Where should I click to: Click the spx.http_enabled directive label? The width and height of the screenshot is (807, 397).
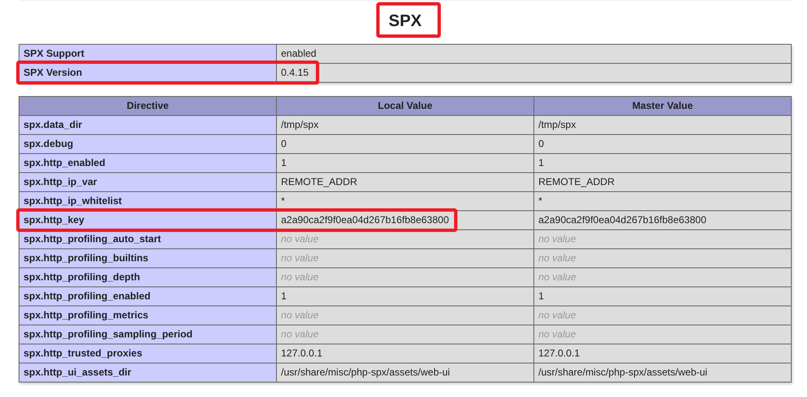click(64, 163)
